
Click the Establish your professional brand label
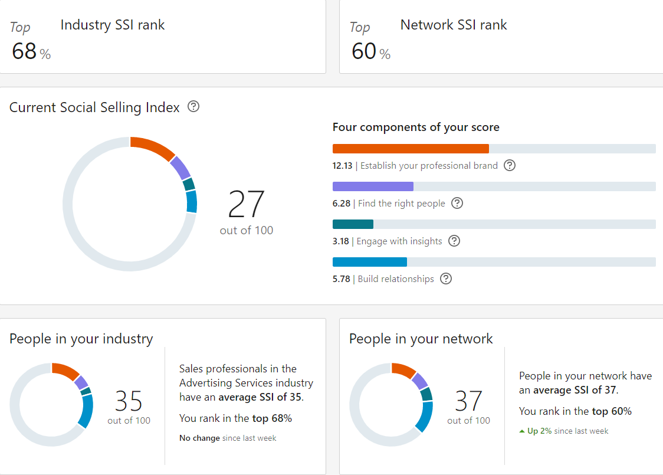[430, 166]
